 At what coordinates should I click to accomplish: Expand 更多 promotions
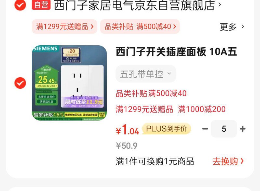coord(232,27)
